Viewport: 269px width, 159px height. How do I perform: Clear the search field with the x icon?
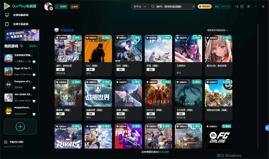(193, 6)
